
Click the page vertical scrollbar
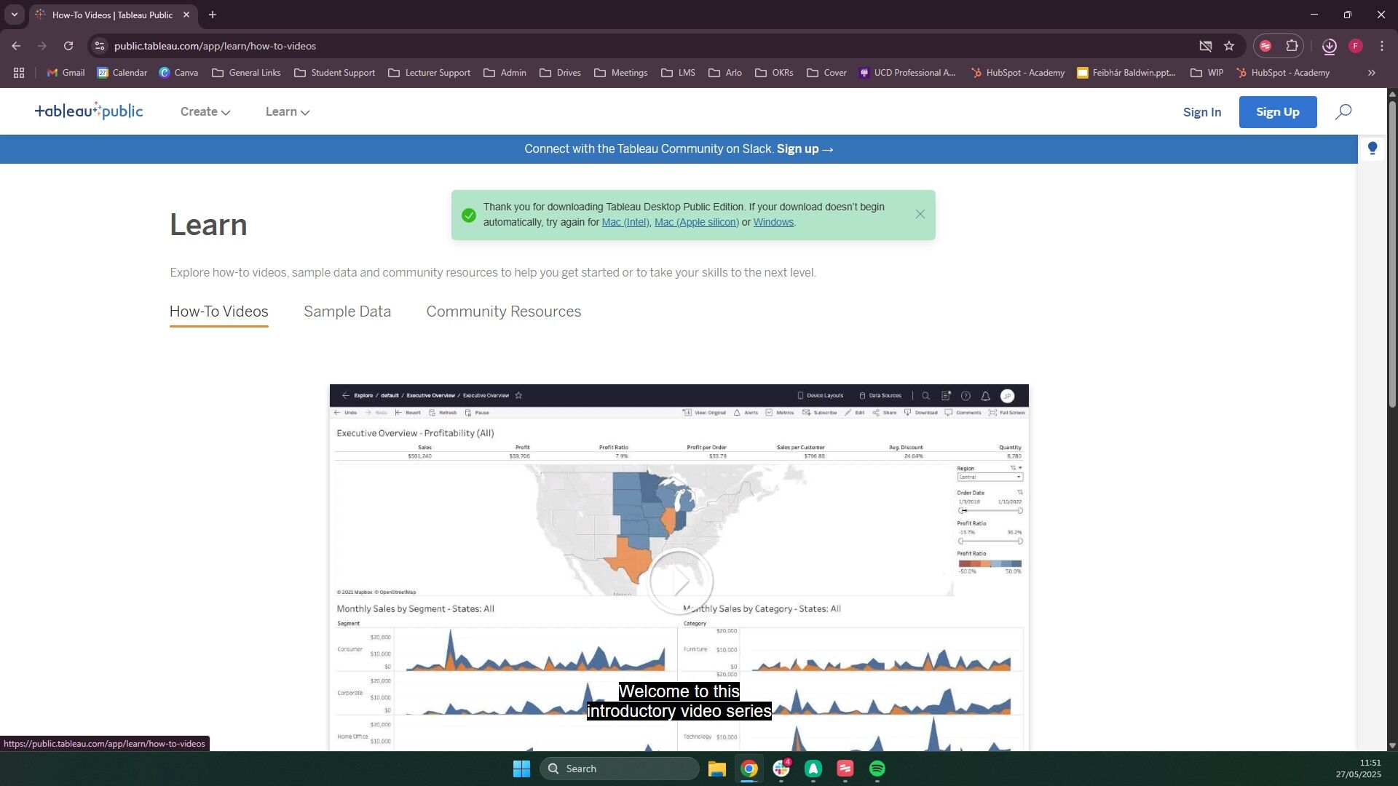(1392, 255)
